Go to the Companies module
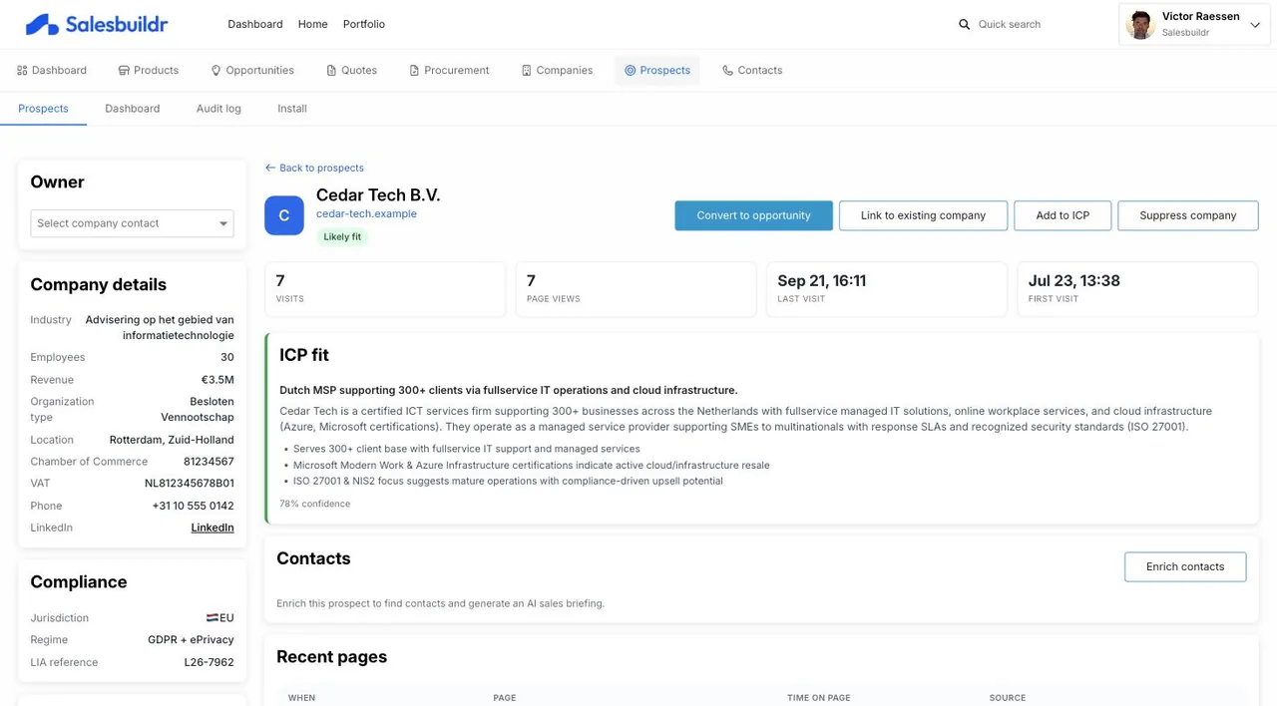This screenshot has height=706, width=1277. (x=557, y=71)
